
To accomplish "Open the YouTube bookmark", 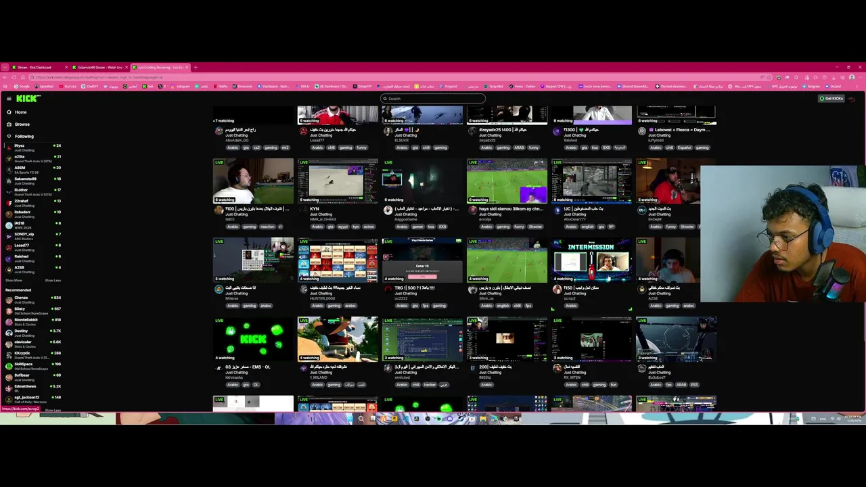I will click(x=69, y=87).
